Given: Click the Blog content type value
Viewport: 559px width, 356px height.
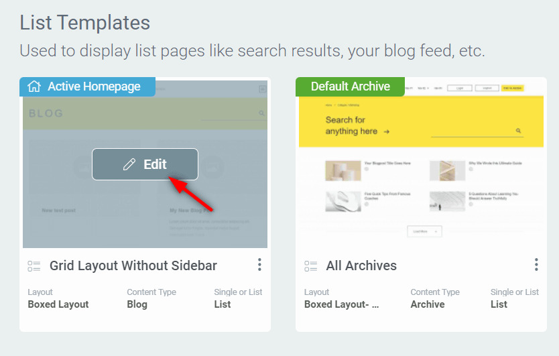Looking at the screenshot, I should (x=137, y=304).
